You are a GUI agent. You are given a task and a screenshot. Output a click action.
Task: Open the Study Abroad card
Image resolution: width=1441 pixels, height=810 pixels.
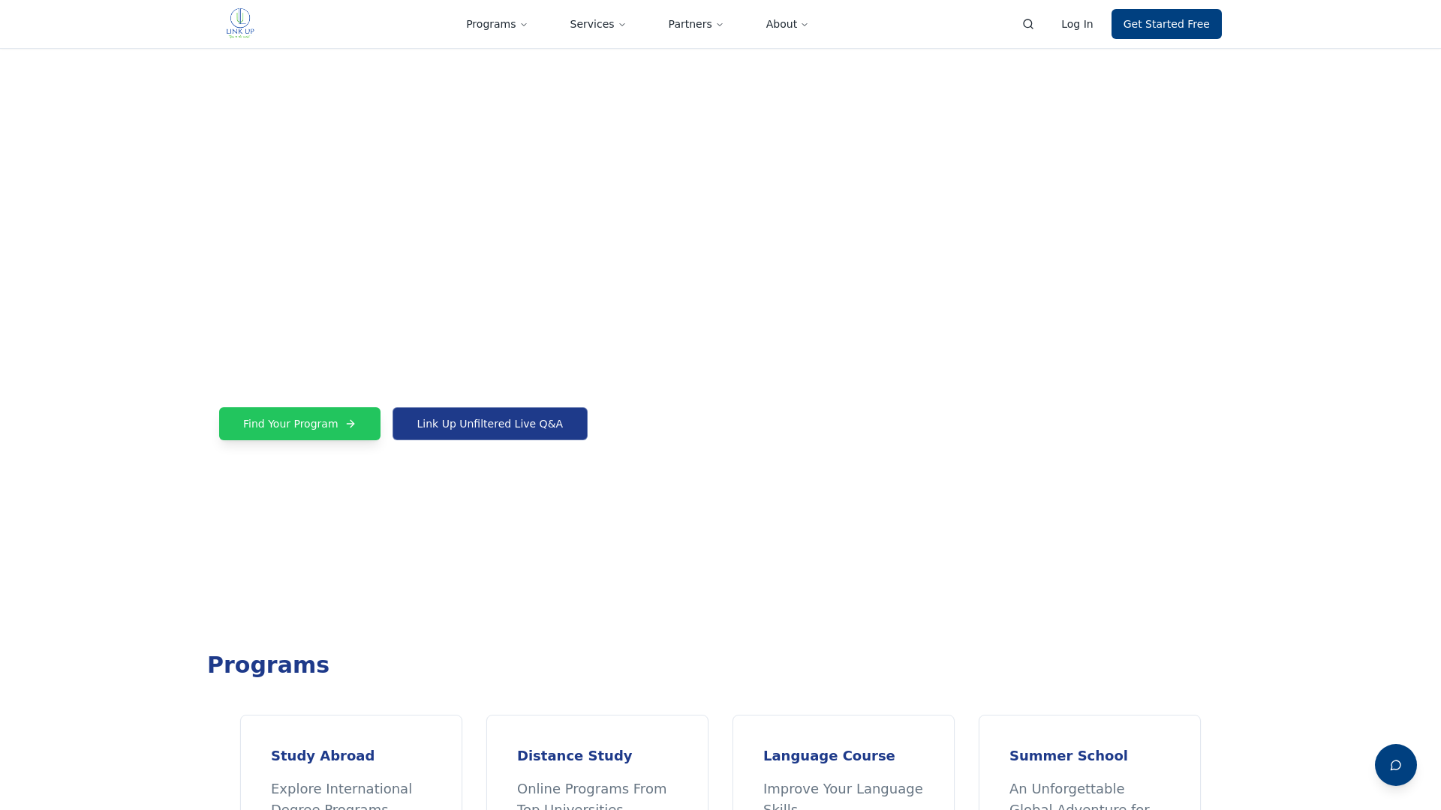[351, 763]
